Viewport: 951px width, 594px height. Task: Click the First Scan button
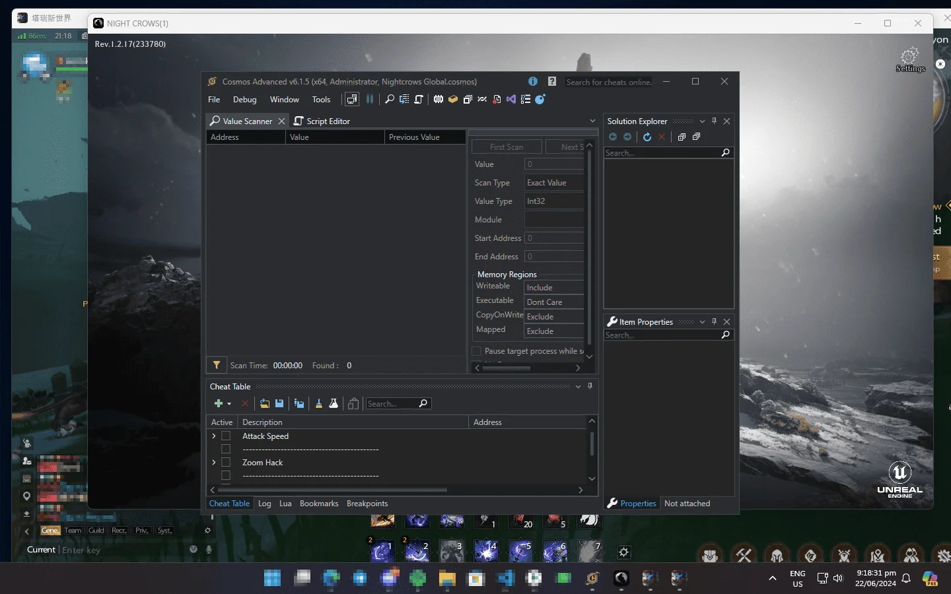click(507, 147)
